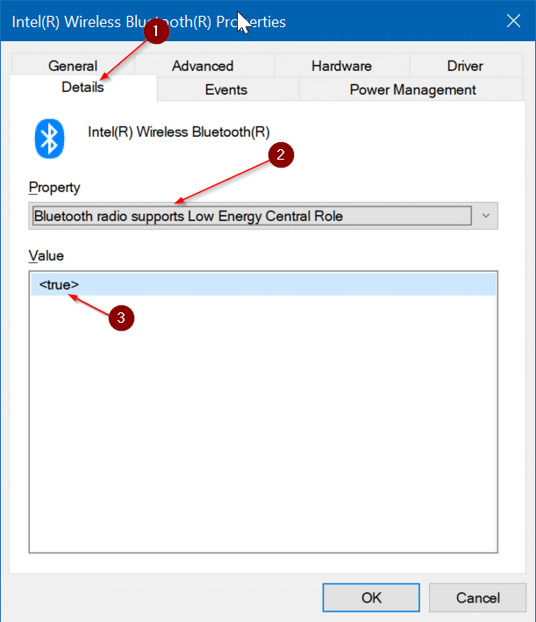
Task: Select the Hardware tab
Action: click(341, 66)
